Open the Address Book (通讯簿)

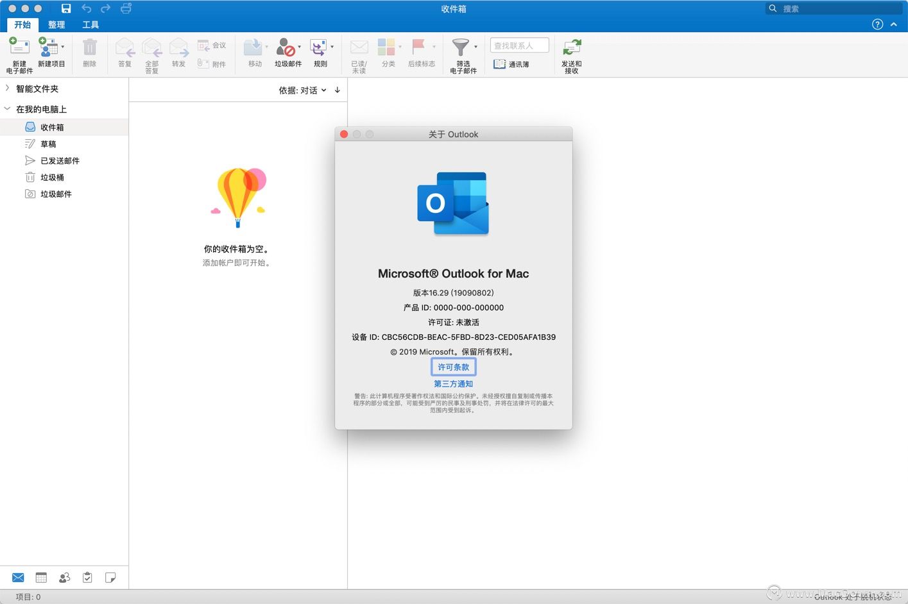(x=511, y=64)
